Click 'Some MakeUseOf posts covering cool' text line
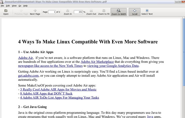185x118 pixels. [57, 86]
